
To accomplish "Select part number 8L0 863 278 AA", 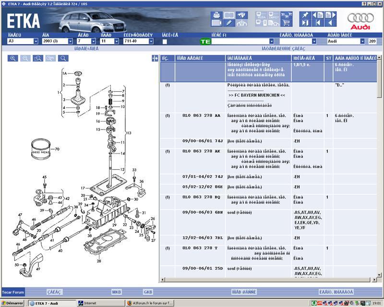I will point(201,116).
